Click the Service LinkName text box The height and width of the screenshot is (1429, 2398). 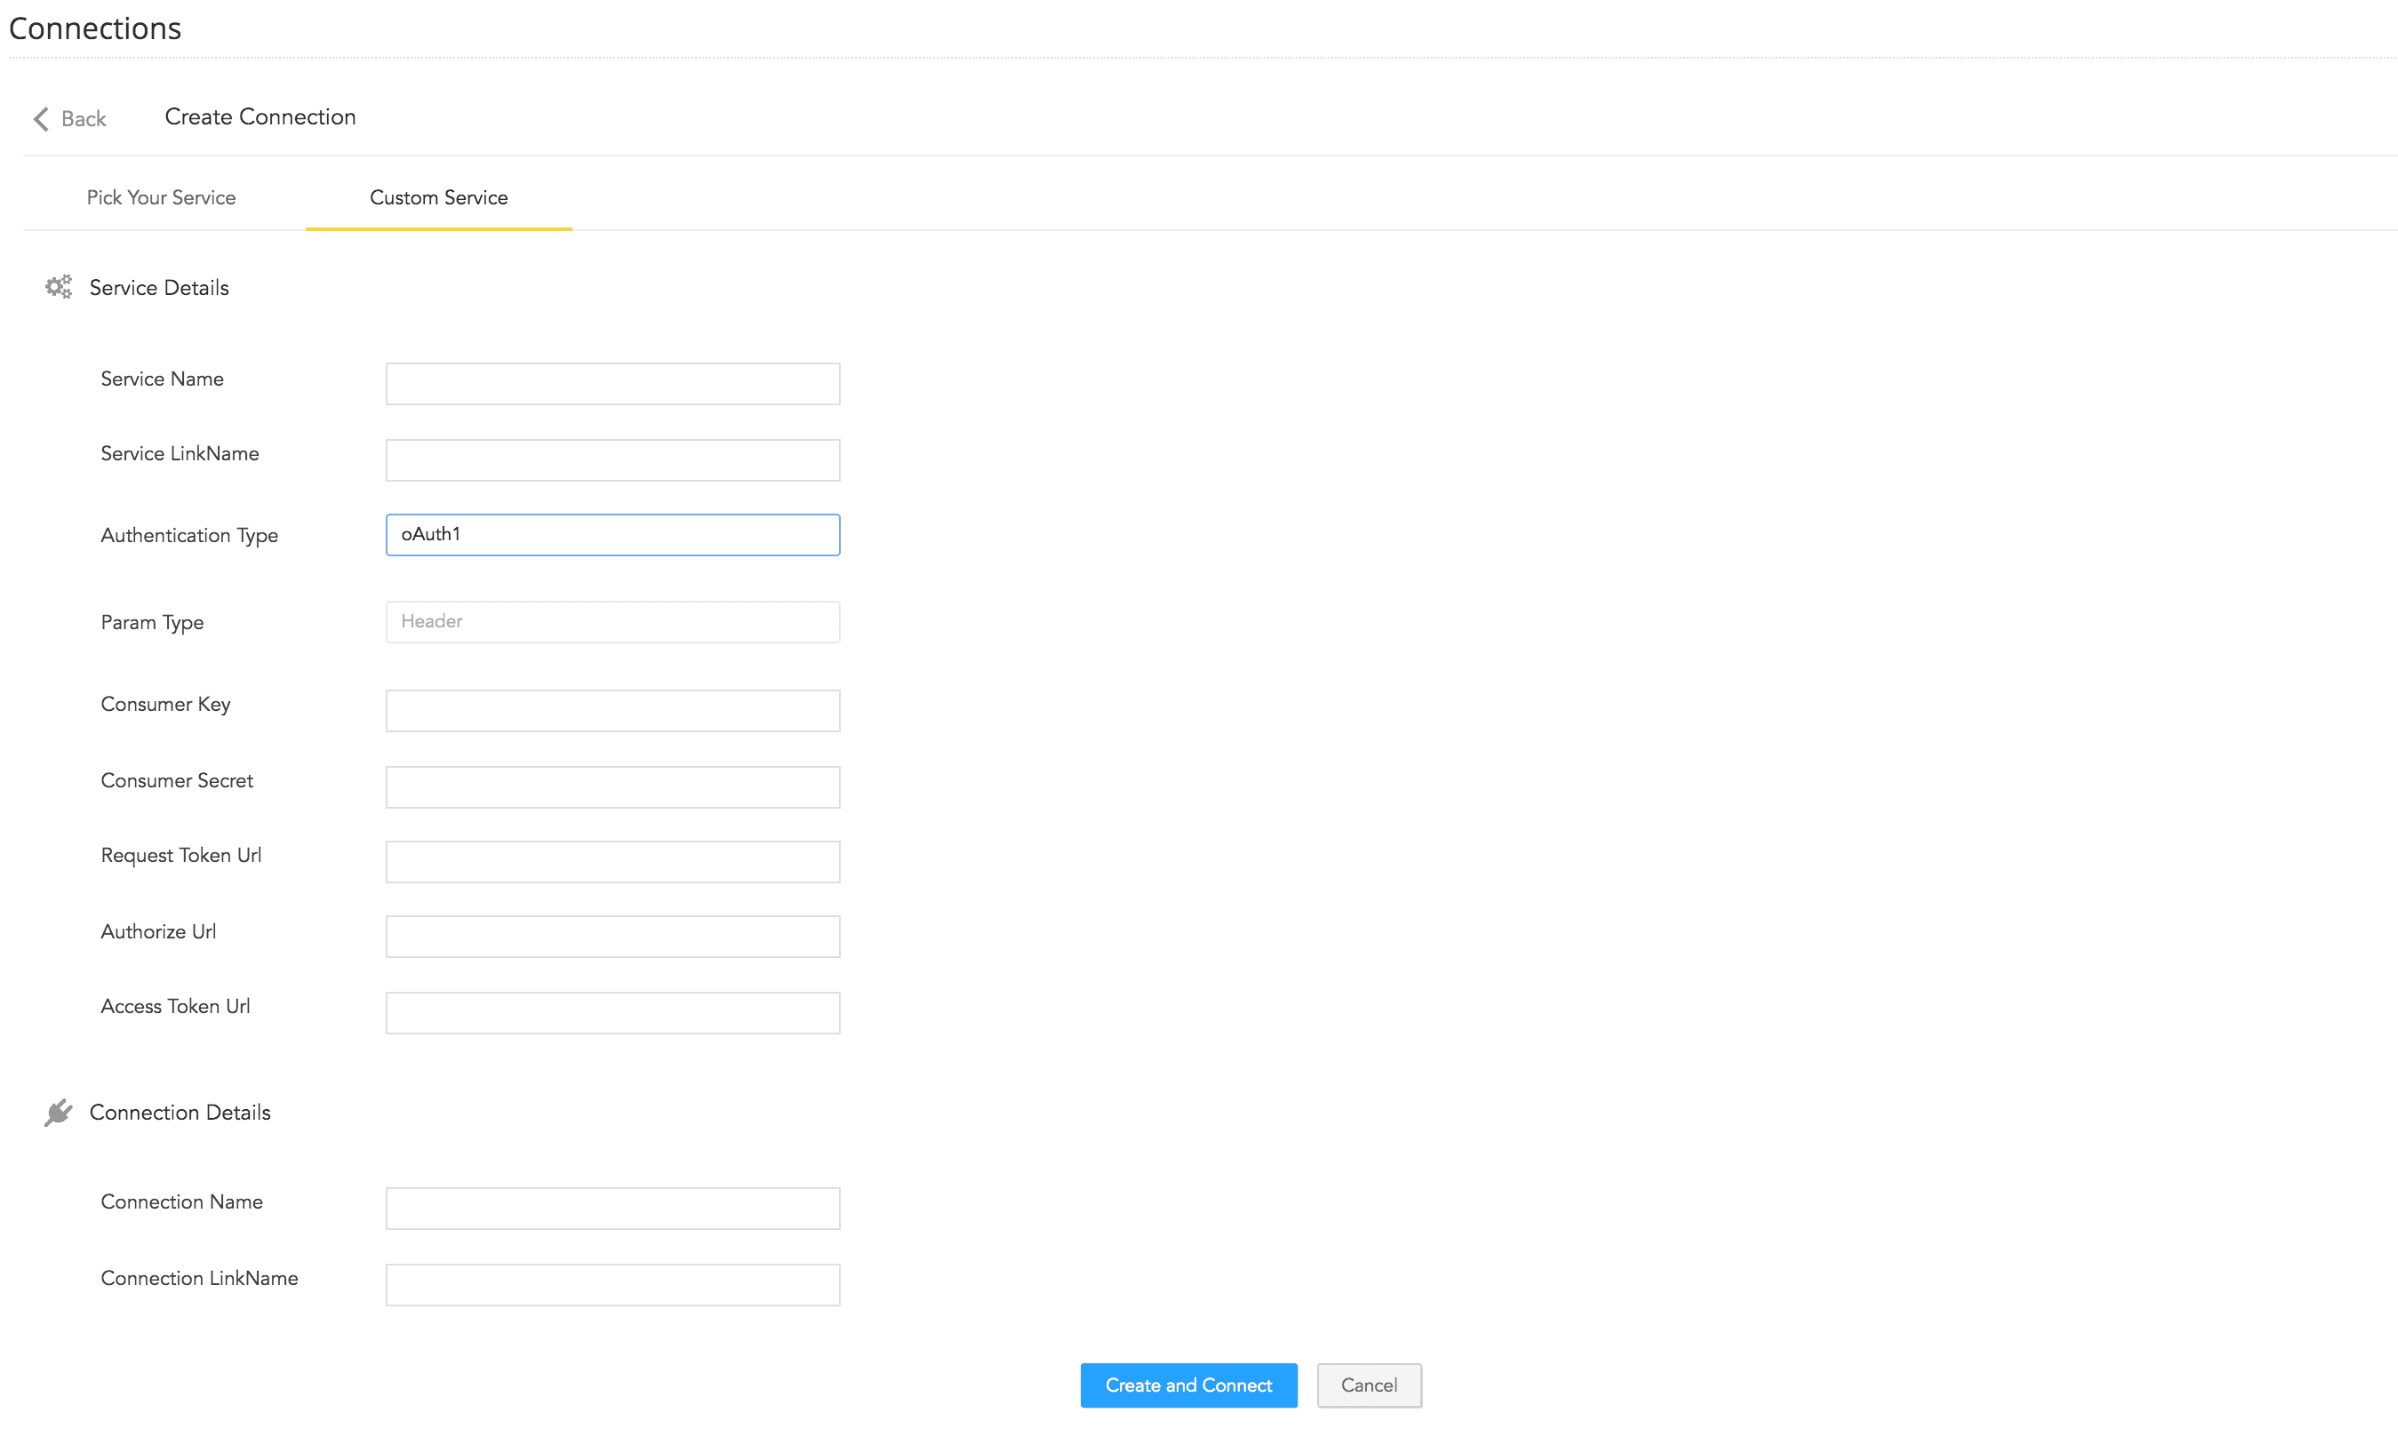pyautogui.click(x=612, y=460)
